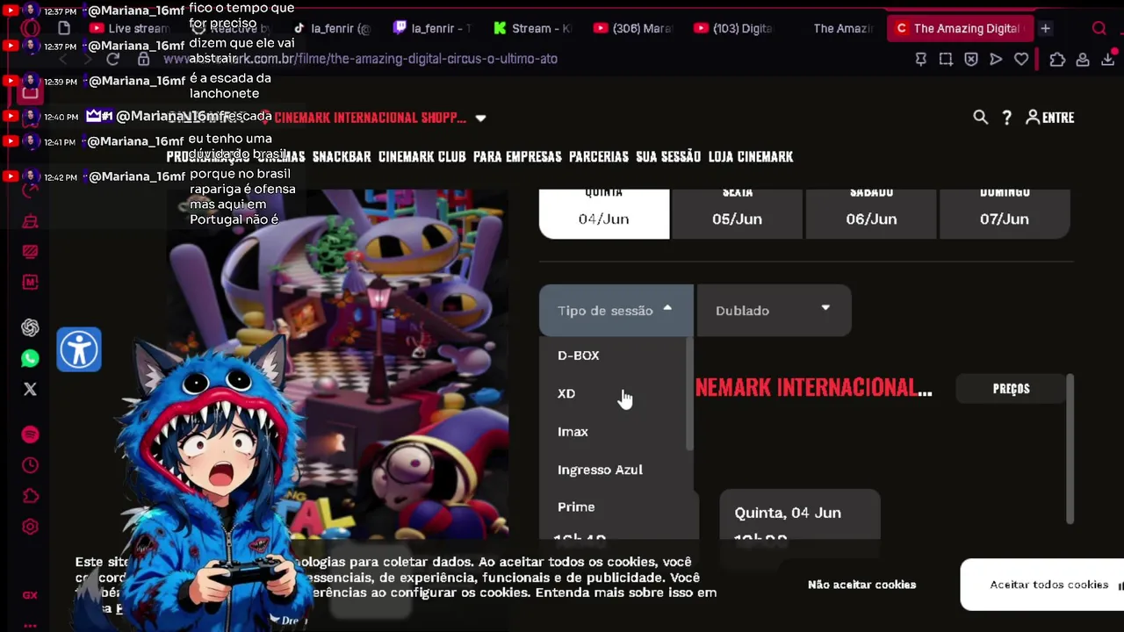Screen dimensions: 1124x632
Task: Reload the Cinemark page
Action: click(x=112, y=59)
